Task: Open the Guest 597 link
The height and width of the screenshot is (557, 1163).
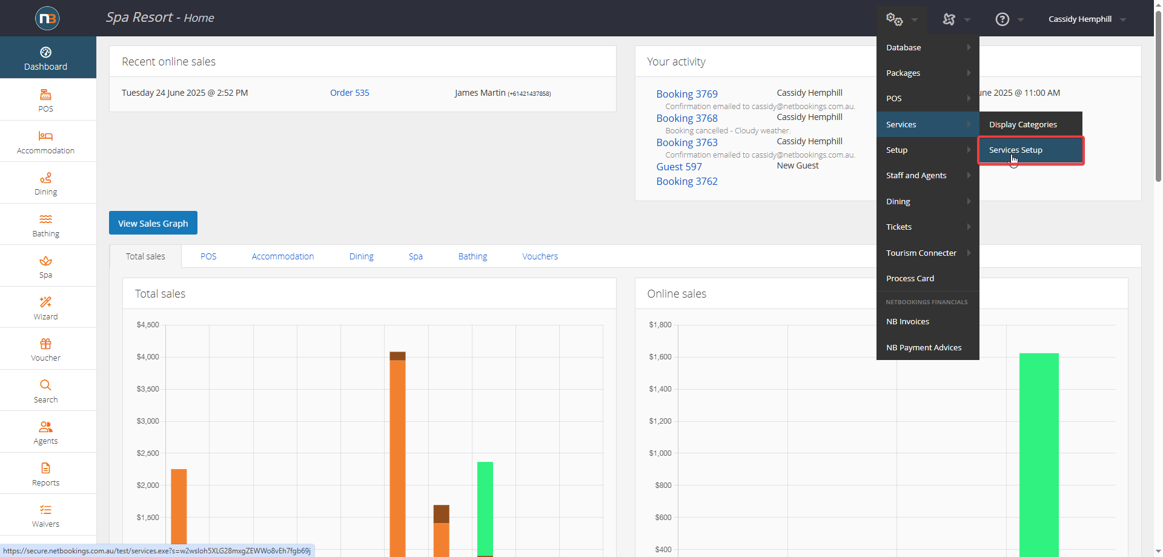Action: coord(679,167)
